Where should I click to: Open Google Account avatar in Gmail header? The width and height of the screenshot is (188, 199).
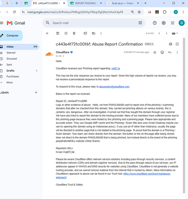point(182,23)
